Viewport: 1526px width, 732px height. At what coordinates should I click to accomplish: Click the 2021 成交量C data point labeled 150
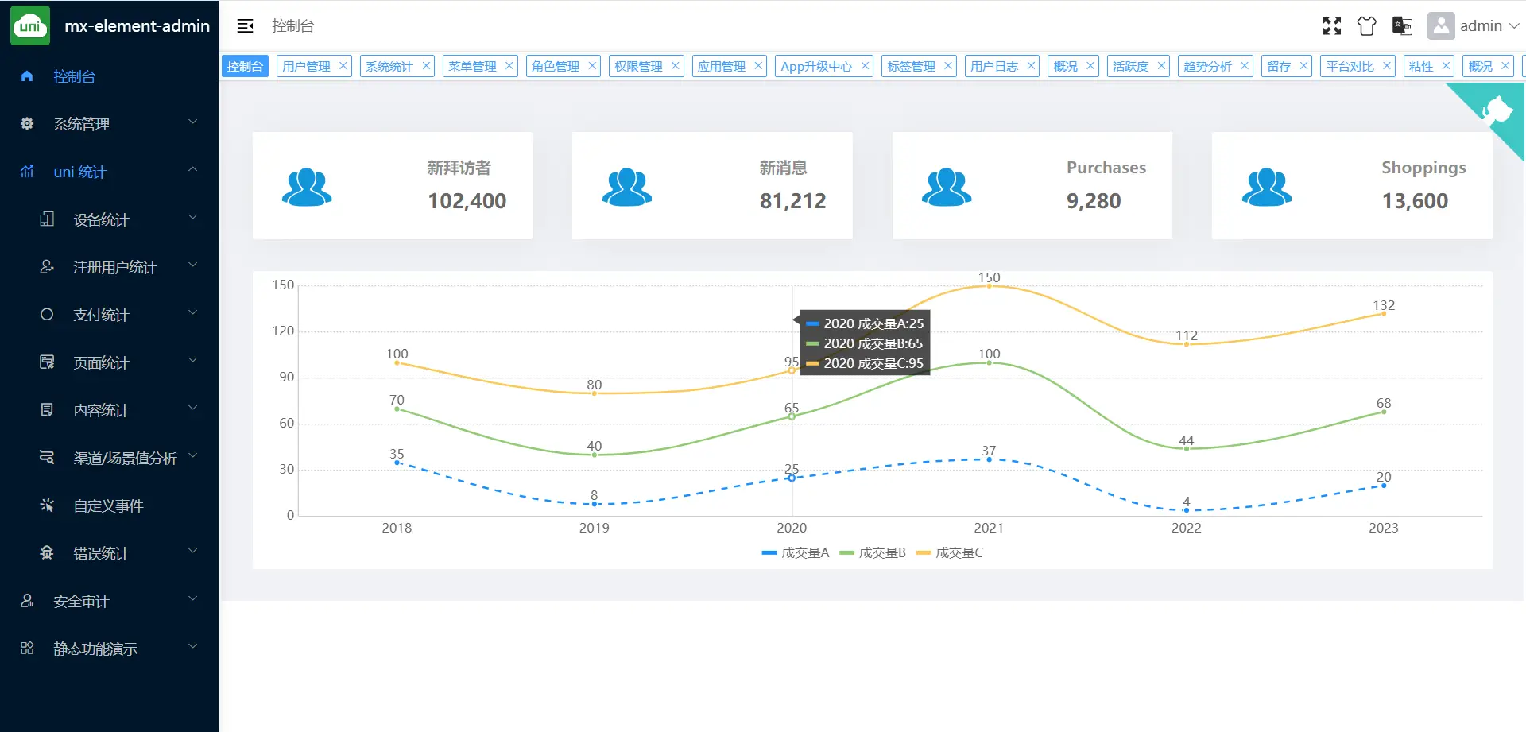(989, 286)
